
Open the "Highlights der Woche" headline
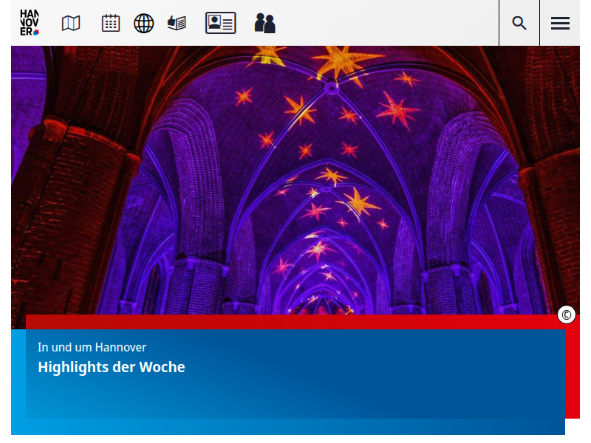point(112,367)
